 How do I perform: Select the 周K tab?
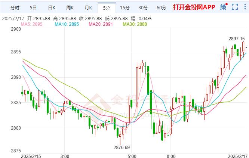pos(70,7)
